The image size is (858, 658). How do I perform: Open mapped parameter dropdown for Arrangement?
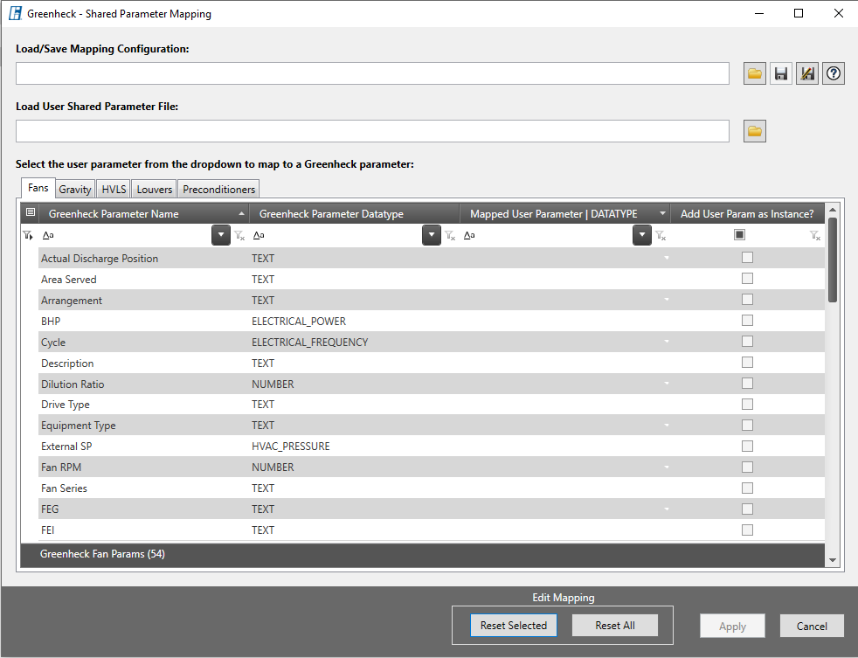(x=666, y=300)
